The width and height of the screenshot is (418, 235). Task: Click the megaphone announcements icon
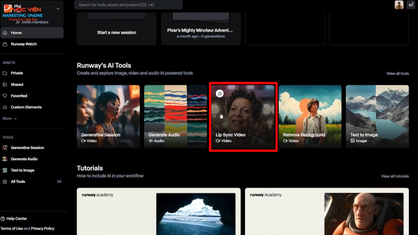411,5
